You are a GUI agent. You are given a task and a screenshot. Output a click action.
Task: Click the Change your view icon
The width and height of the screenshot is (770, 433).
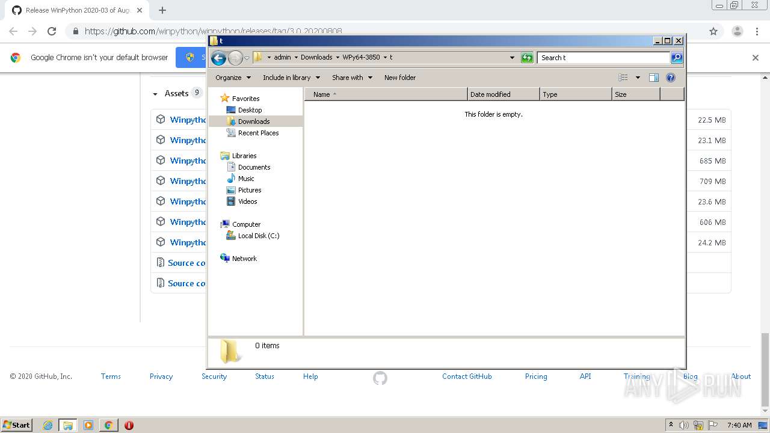[x=623, y=78]
